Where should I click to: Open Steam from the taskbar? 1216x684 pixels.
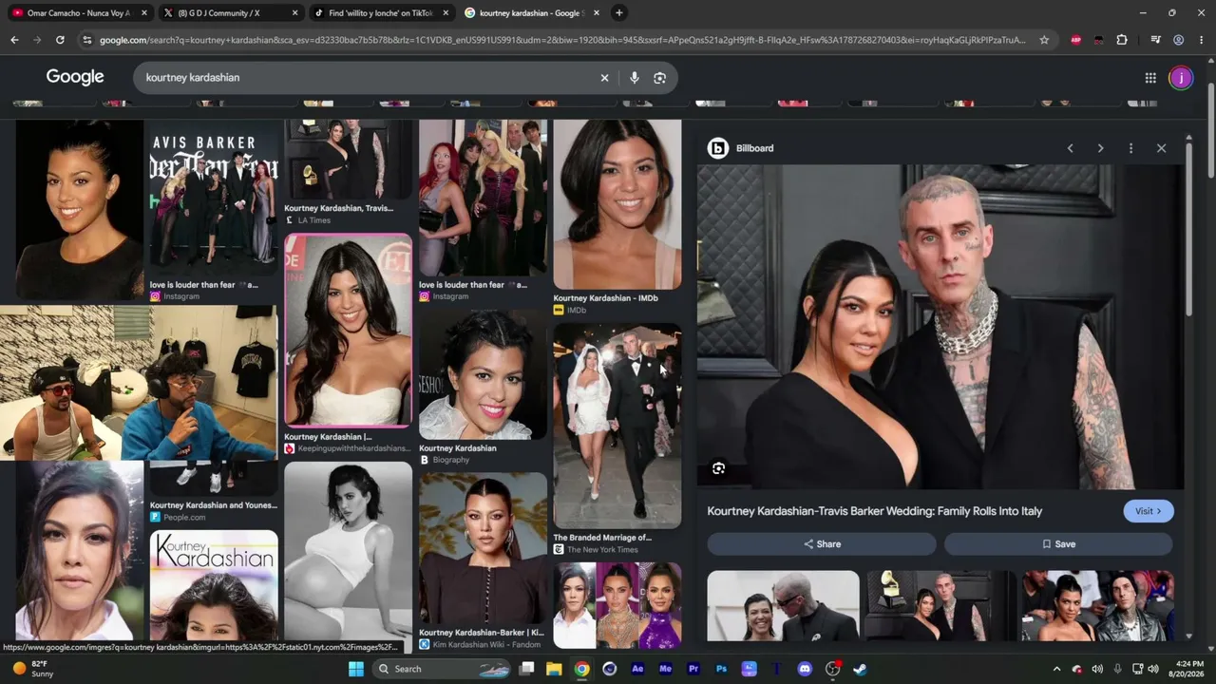tap(860, 669)
